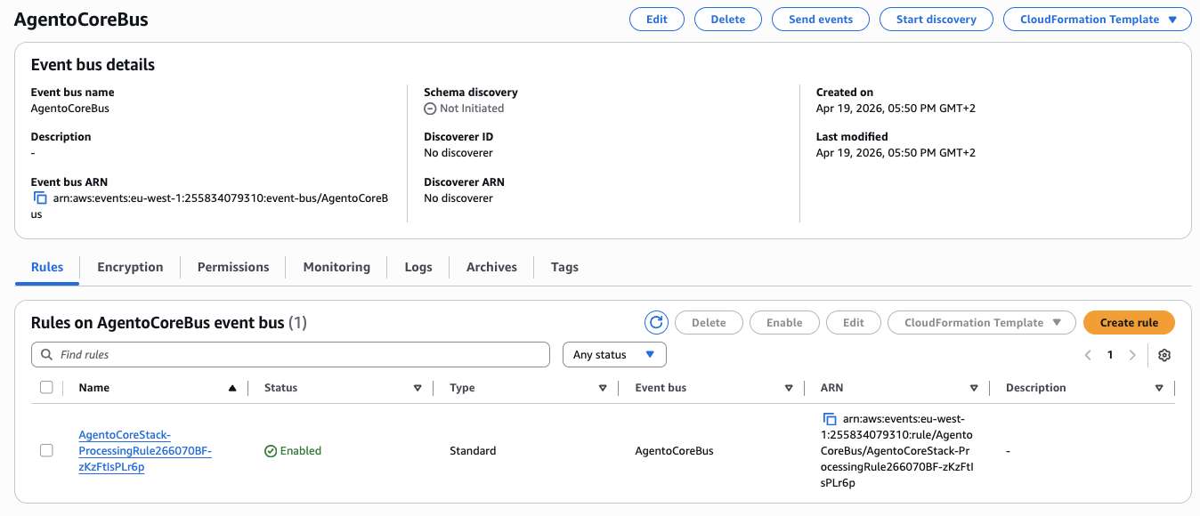
Task: Sort by ARN column arrow
Action: tap(974, 388)
